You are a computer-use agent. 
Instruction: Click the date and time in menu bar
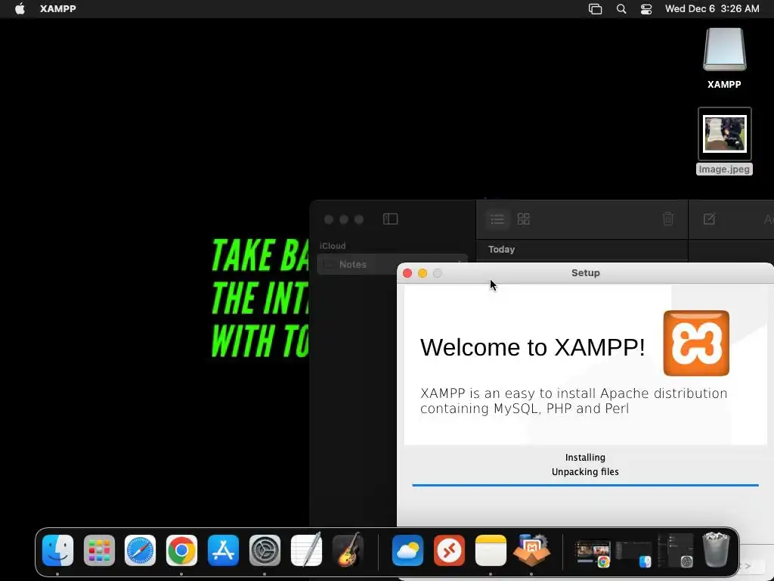(x=712, y=9)
